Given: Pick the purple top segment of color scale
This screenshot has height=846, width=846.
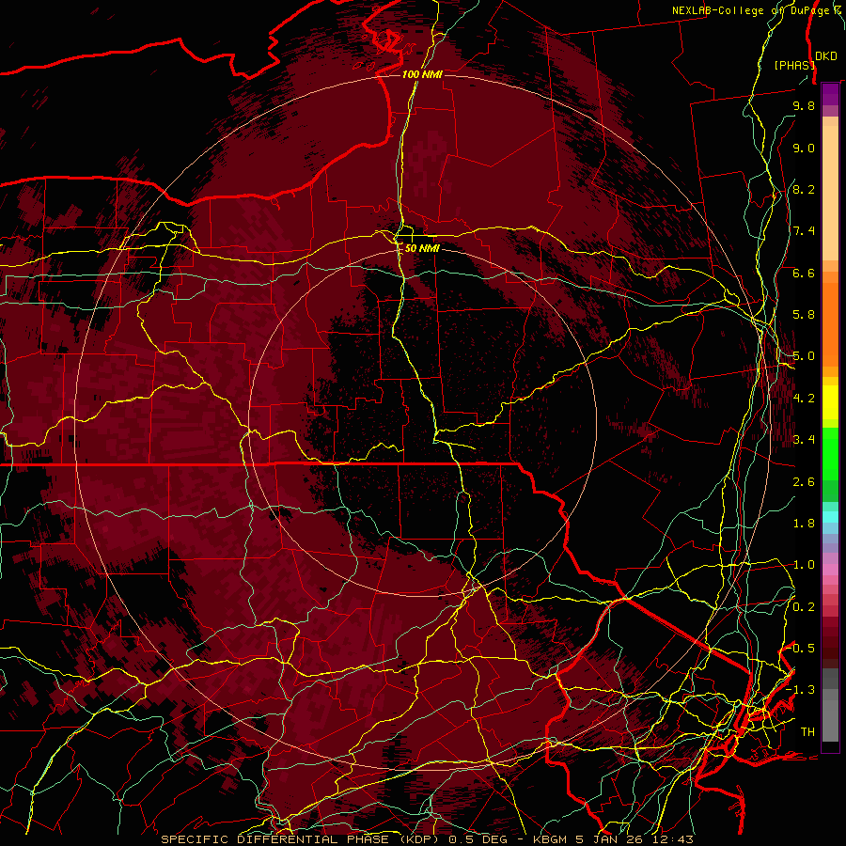Looking at the screenshot, I should (830, 94).
